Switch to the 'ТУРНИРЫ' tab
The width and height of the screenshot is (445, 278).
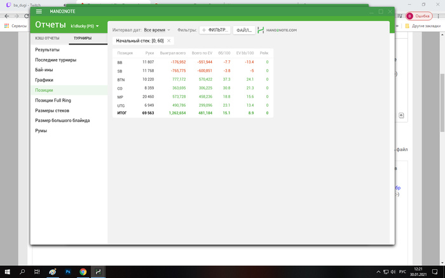83,38
